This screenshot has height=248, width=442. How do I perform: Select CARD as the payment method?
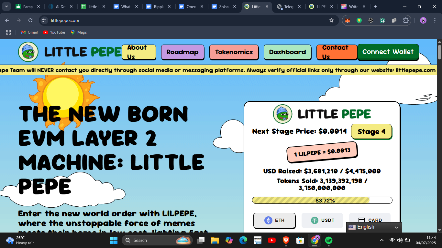click(x=370, y=220)
